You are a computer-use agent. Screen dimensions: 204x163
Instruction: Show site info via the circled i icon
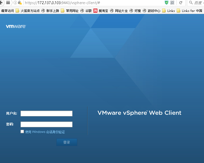15,3
